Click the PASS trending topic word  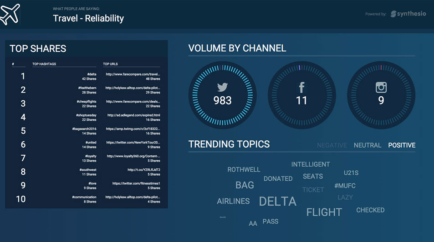click(271, 221)
